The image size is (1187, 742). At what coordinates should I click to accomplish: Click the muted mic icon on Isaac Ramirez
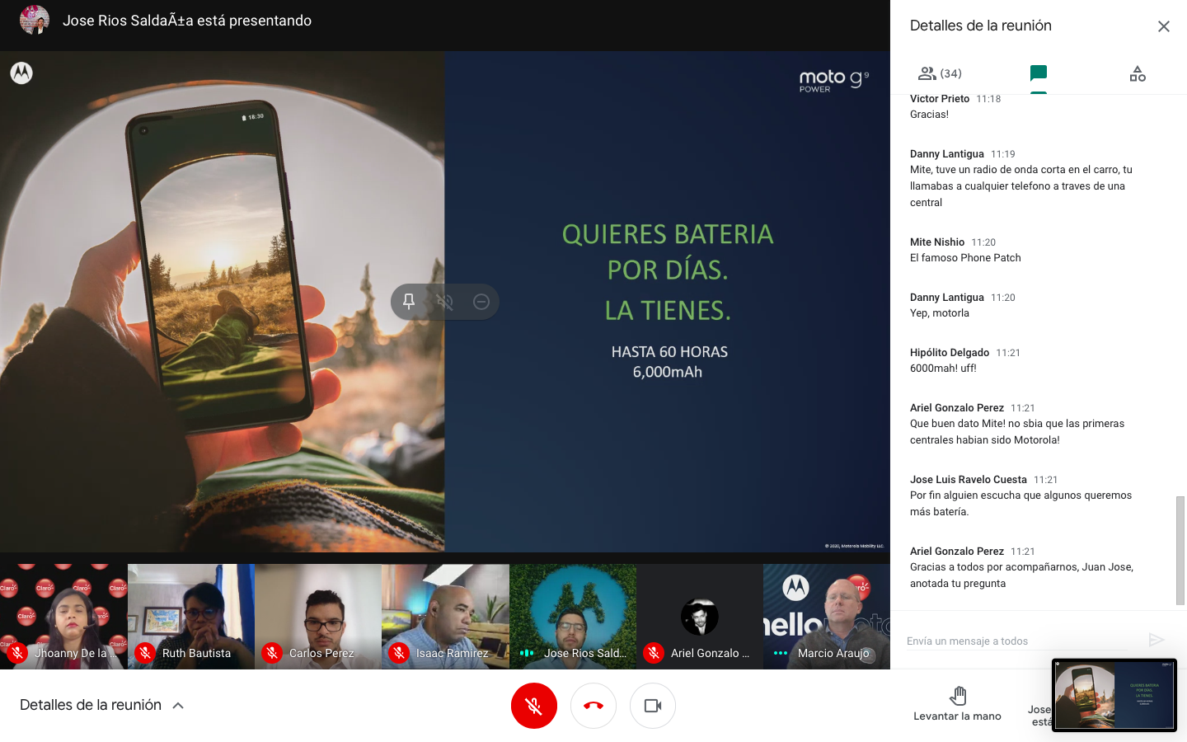click(399, 653)
